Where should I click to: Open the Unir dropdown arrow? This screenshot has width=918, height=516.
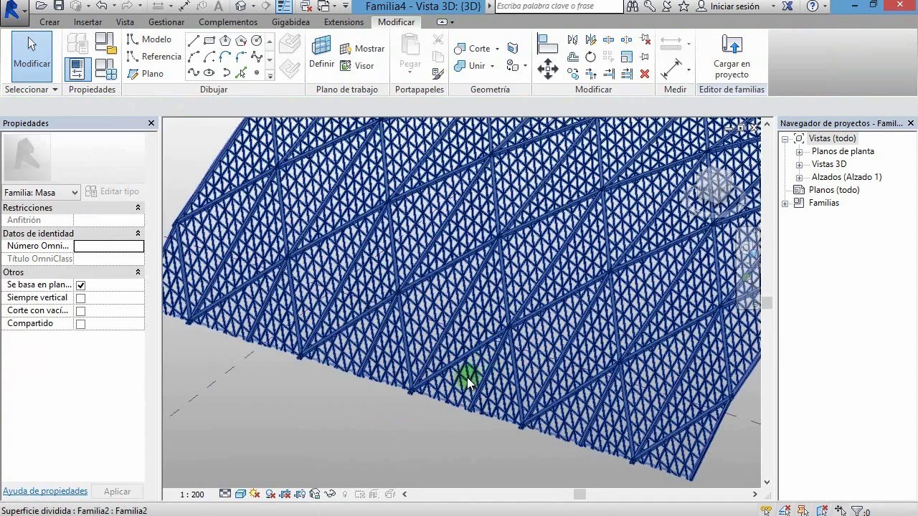(x=492, y=66)
